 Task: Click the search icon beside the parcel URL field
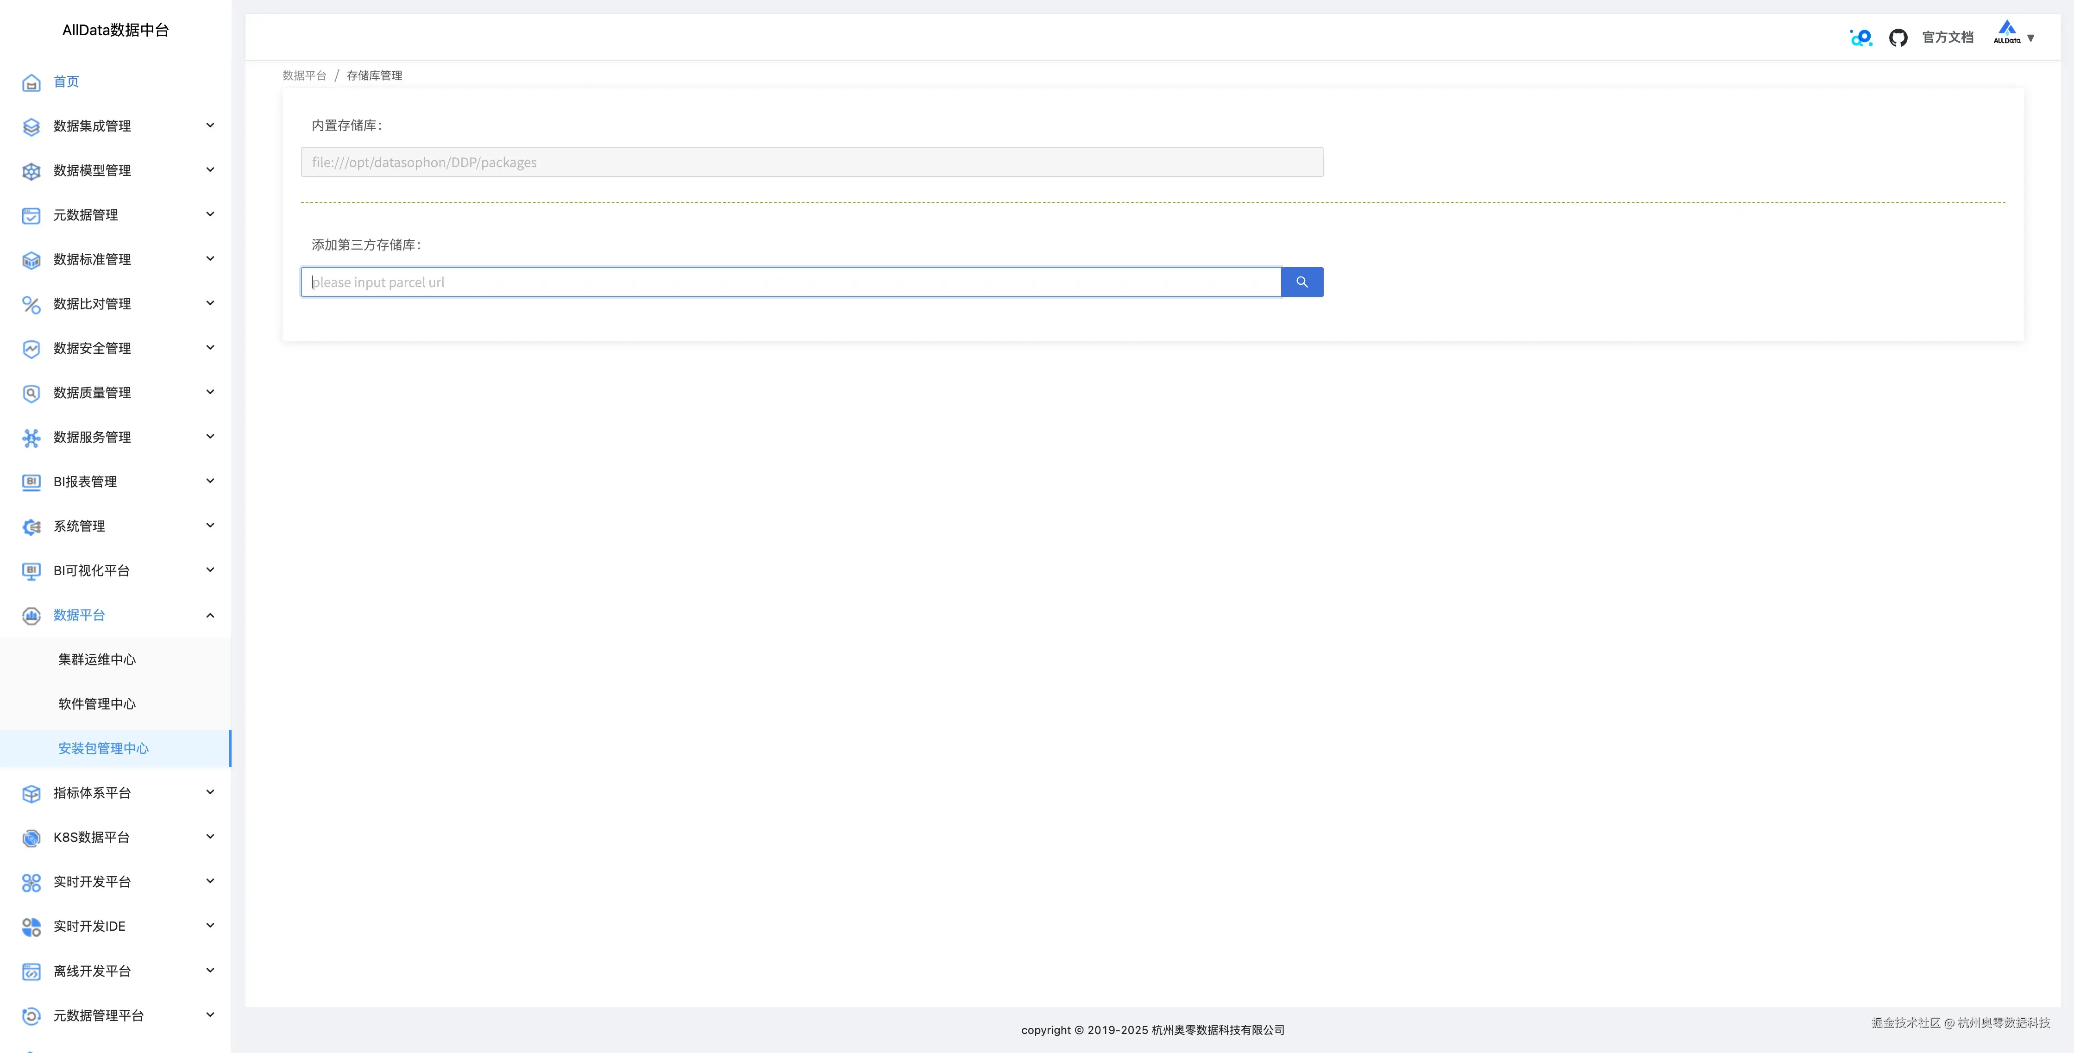point(1301,282)
